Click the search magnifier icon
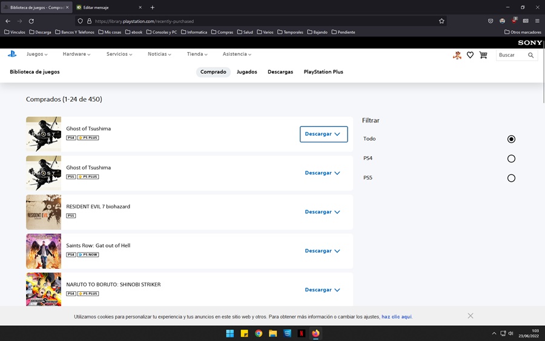This screenshot has height=341, width=545. point(530,55)
